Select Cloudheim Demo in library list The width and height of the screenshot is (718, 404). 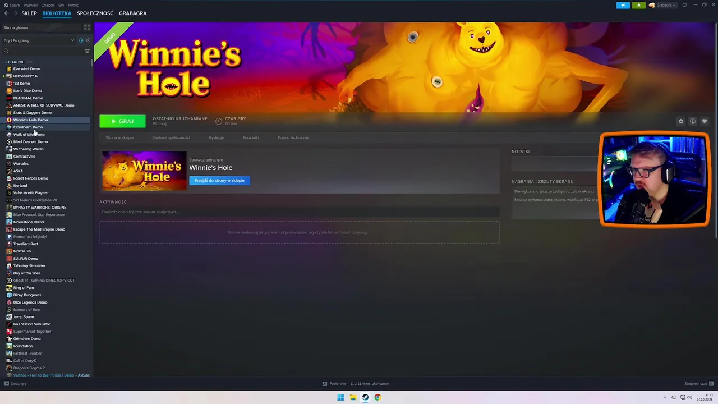tap(27, 127)
